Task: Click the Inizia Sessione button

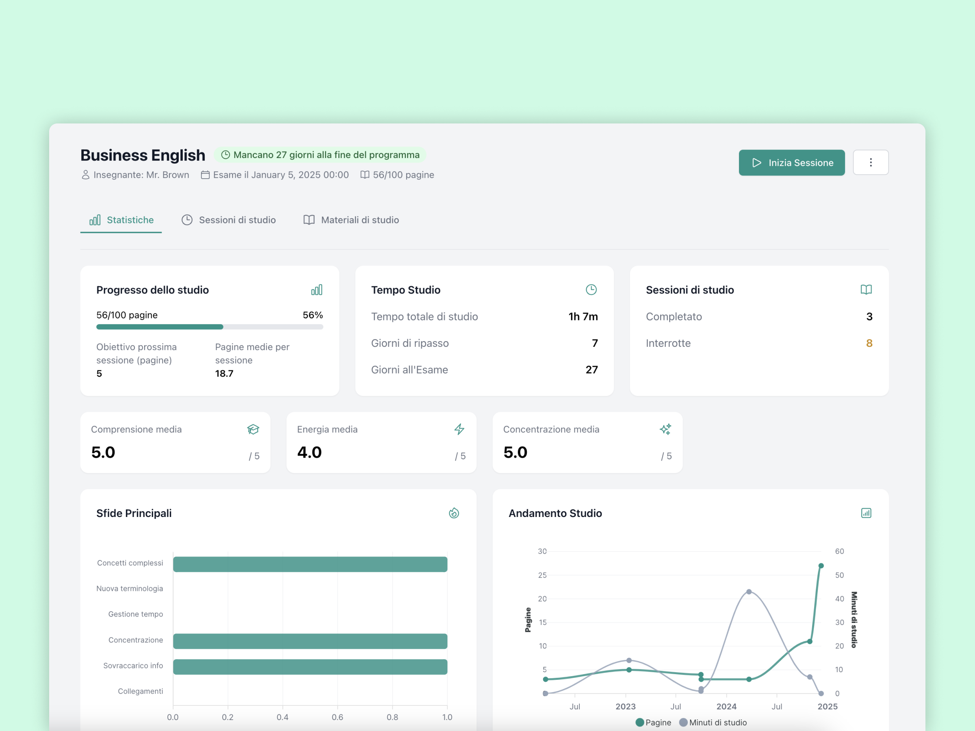Action: [x=792, y=162]
